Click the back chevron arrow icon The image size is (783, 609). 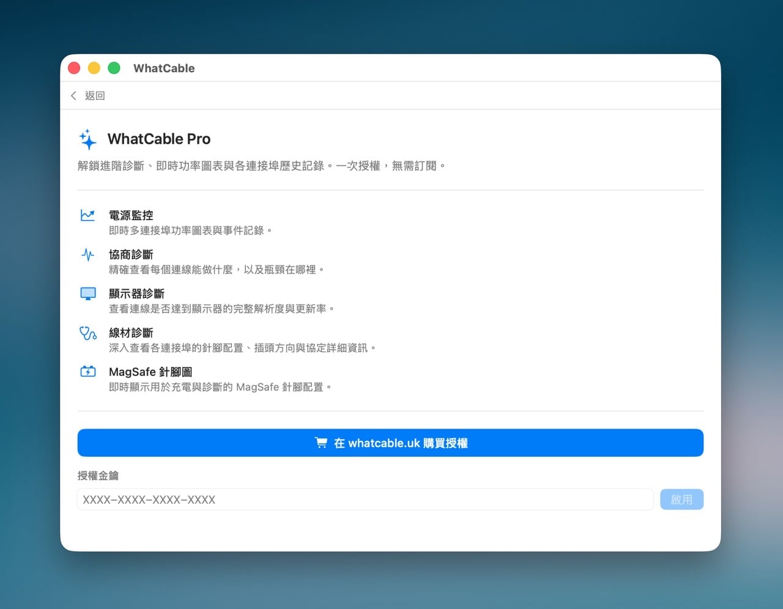point(73,95)
